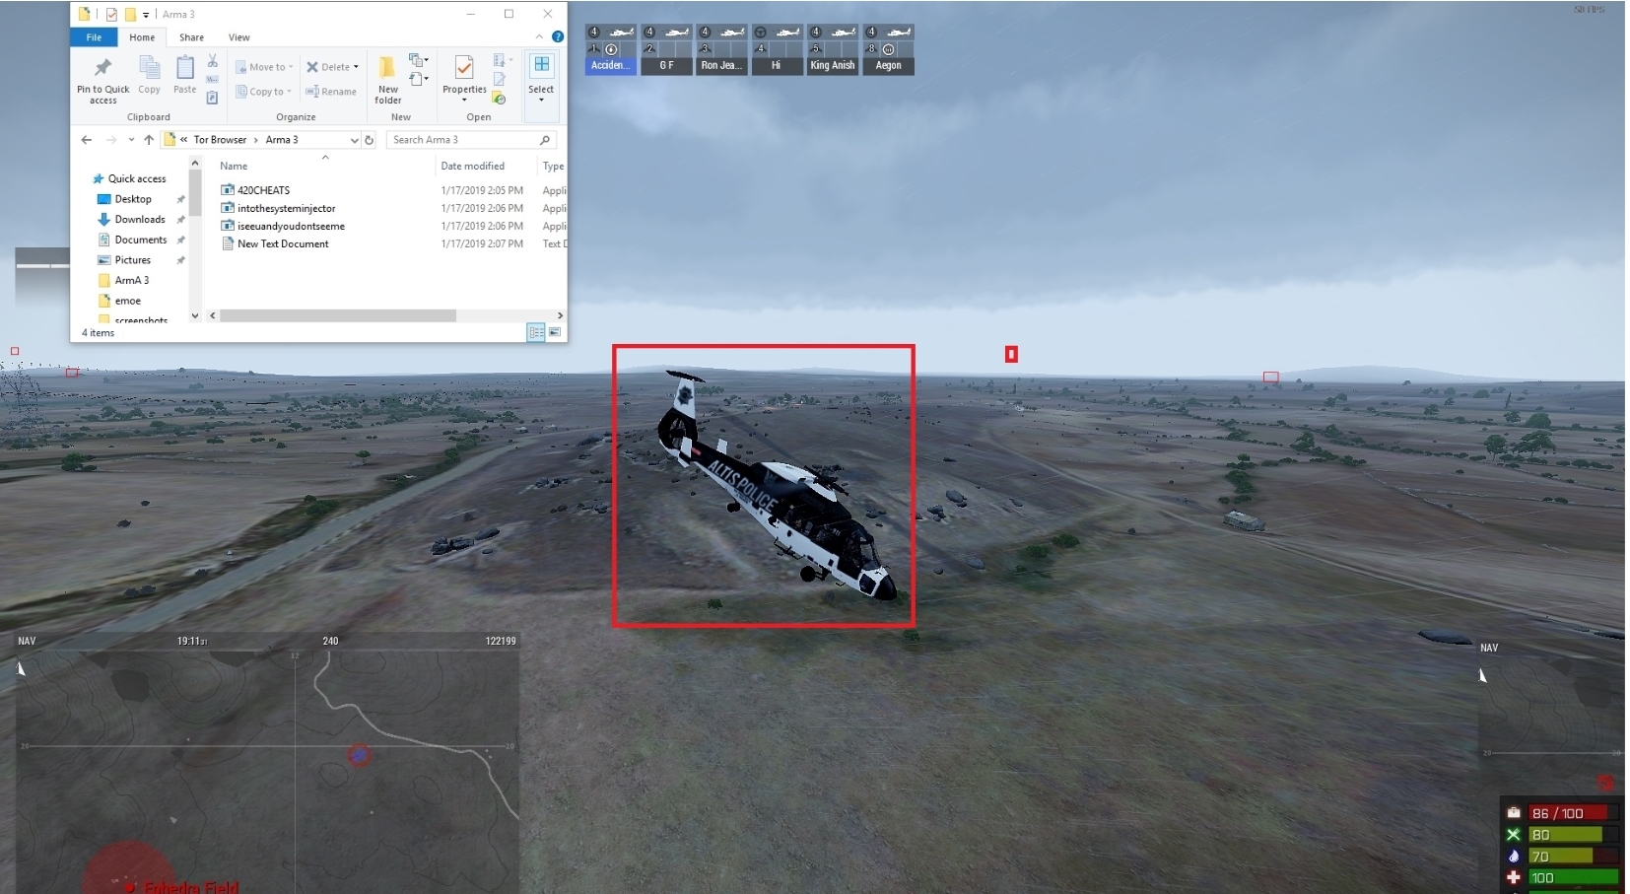Open Customize Quick Access Toolbar arrow
Image resolution: width=1630 pixels, height=894 pixels.
pos(146,15)
